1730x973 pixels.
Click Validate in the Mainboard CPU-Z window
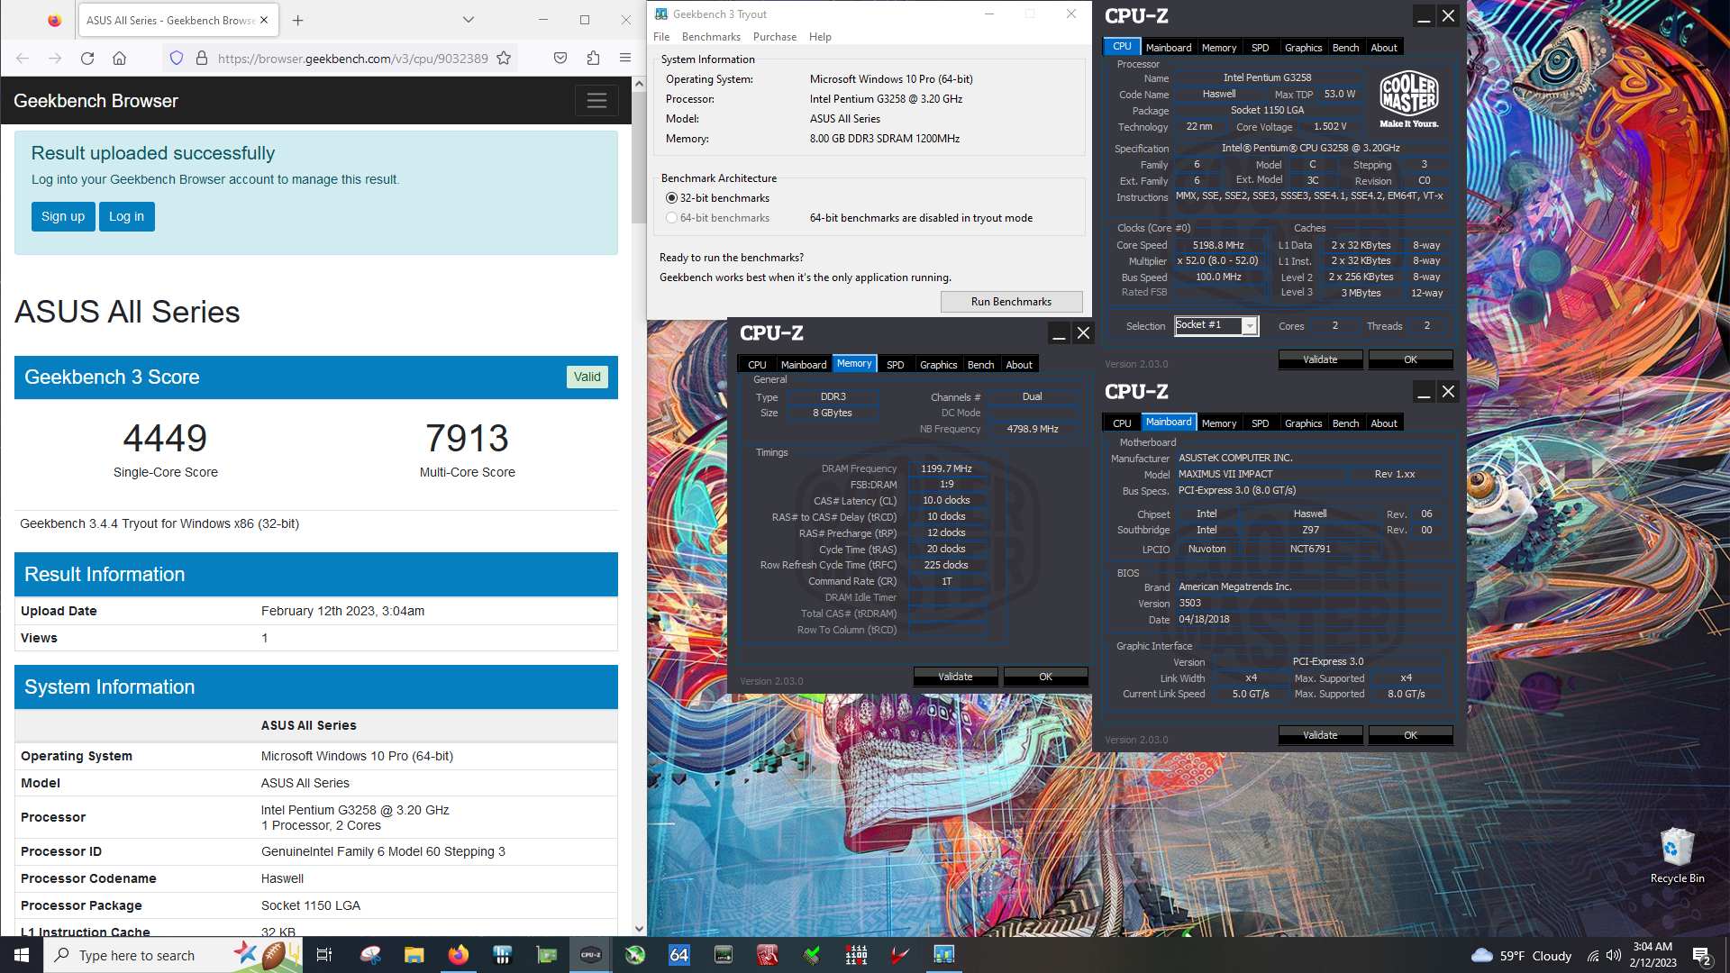[1320, 735]
